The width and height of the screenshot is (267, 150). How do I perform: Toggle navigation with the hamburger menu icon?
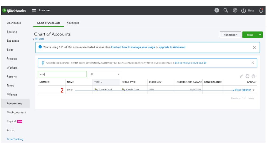(34, 10)
